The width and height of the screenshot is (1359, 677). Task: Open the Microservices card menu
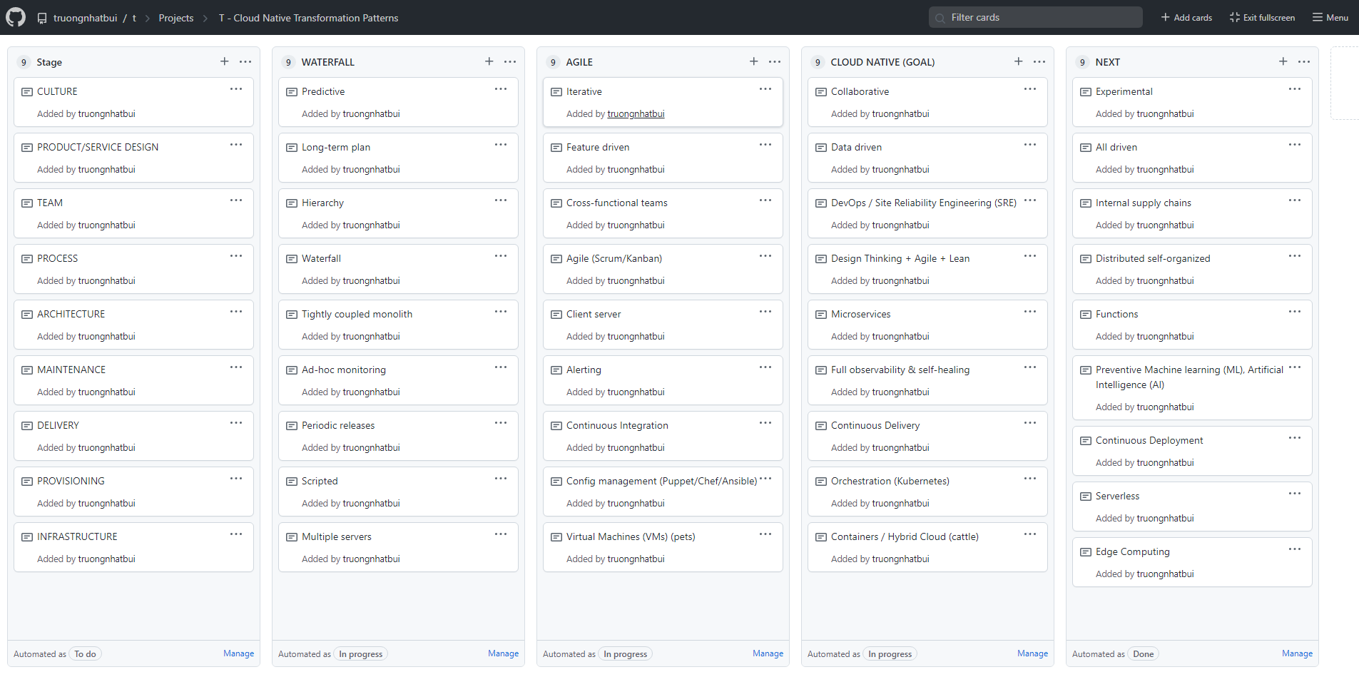(x=1030, y=312)
